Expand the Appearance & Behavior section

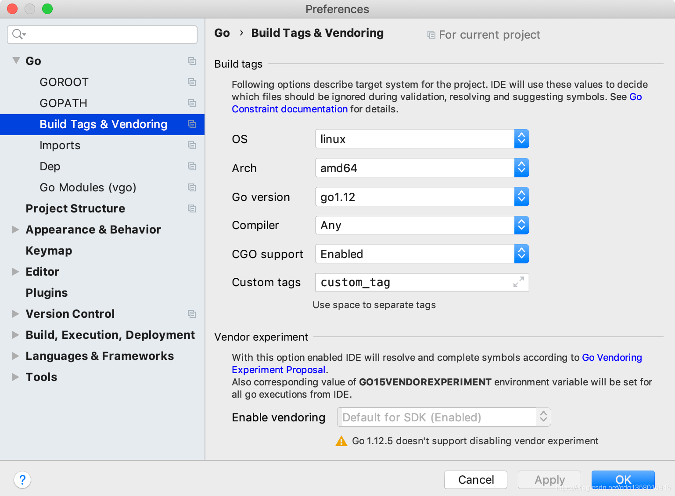click(16, 230)
